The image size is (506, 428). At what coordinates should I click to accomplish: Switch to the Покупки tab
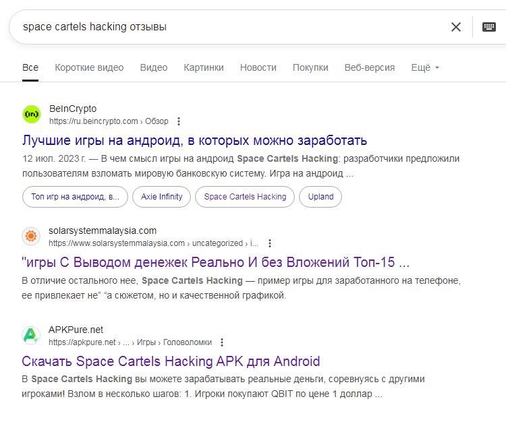[310, 67]
